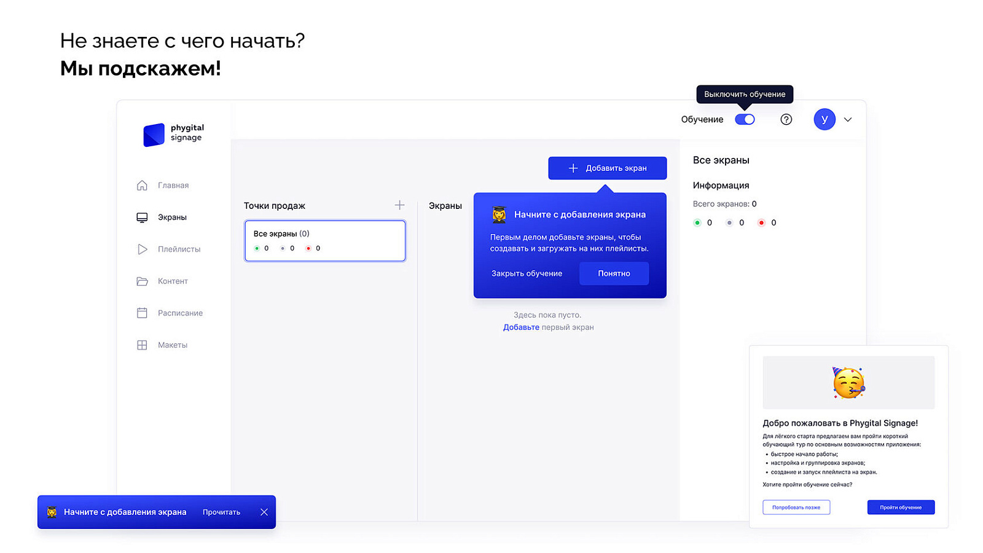Go to Контент menu item
Viewport: 983px width, 553px height.
(173, 281)
